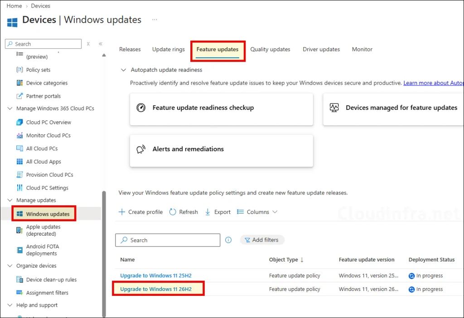Click the Devices managed heartbeat monitor icon
This screenshot has height=318, width=464.
click(x=334, y=108)
